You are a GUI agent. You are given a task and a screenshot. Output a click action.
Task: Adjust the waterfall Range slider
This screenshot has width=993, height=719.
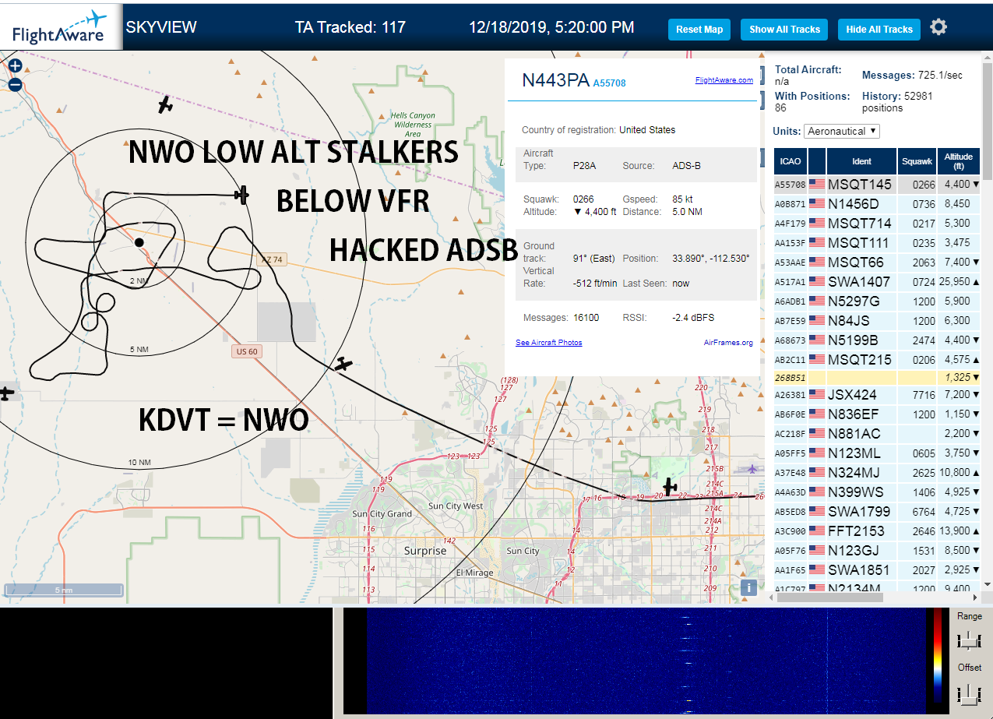[969, 641]
